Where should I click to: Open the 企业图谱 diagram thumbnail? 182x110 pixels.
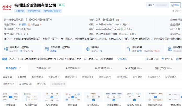tap(10, 97)
